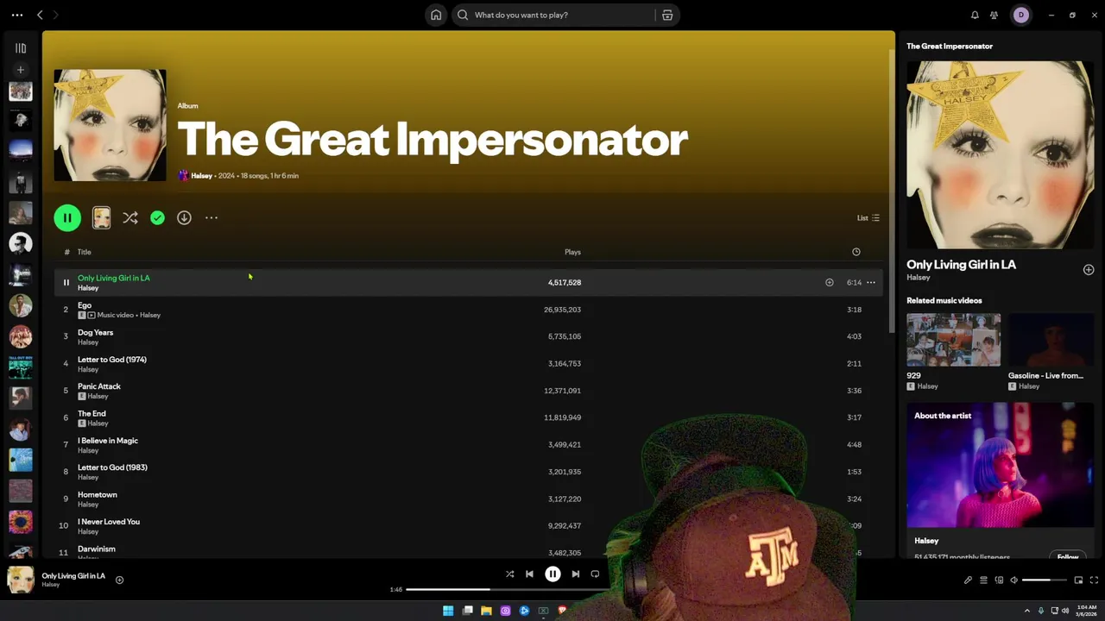The width and height of the screenshot is (1105, 621).
Task: Select I Never Loved You track
Action: [x=109, y=522]
